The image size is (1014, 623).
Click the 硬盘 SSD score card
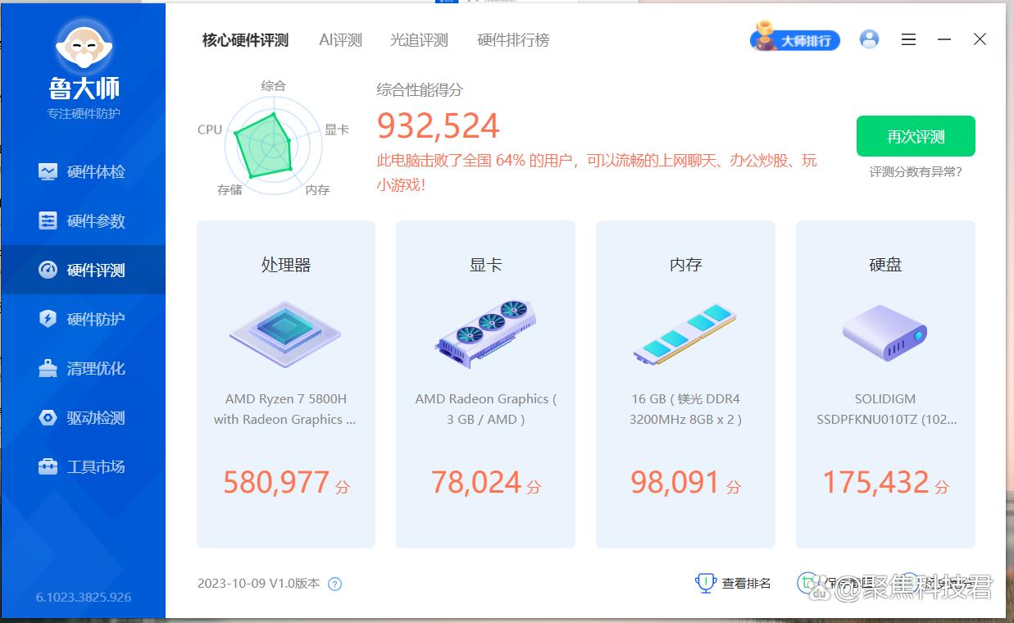885,384
